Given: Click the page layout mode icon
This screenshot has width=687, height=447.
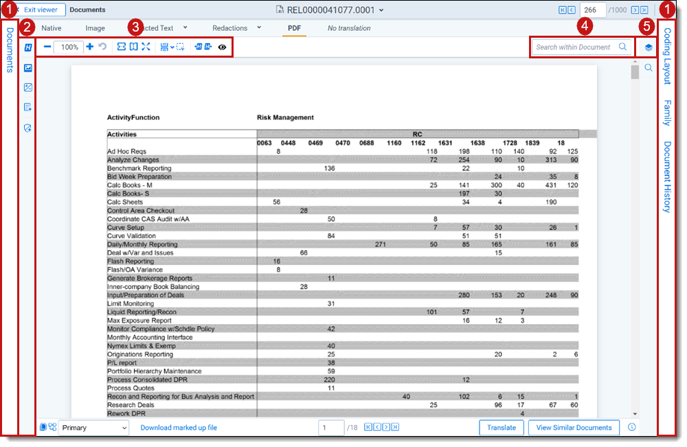Looking at the screenshot, I should [164, 47].
